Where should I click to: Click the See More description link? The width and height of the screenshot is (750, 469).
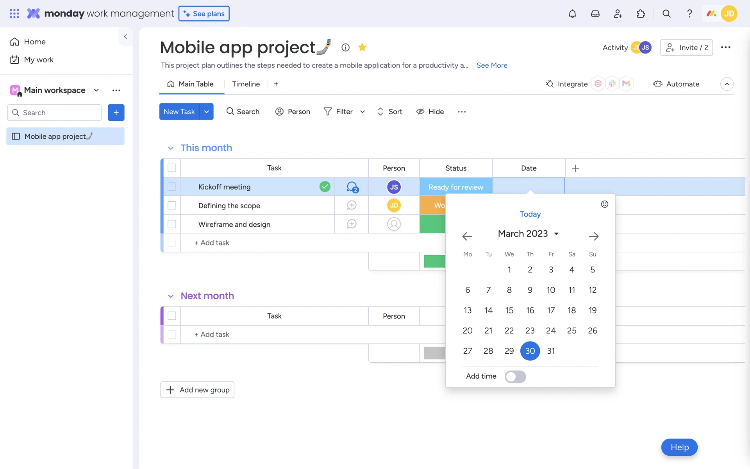pos(492,65)
